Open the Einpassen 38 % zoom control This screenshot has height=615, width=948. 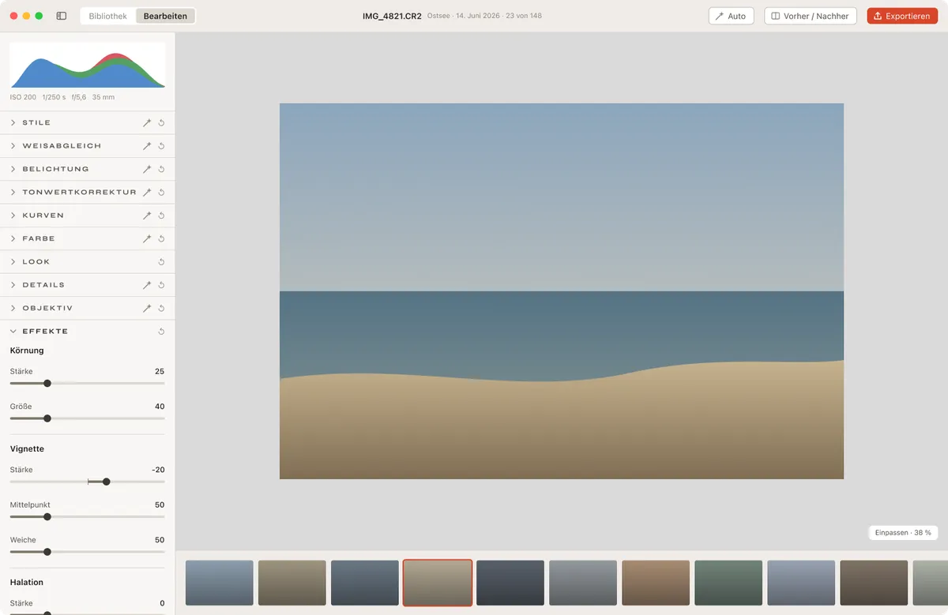coord(903,533)
